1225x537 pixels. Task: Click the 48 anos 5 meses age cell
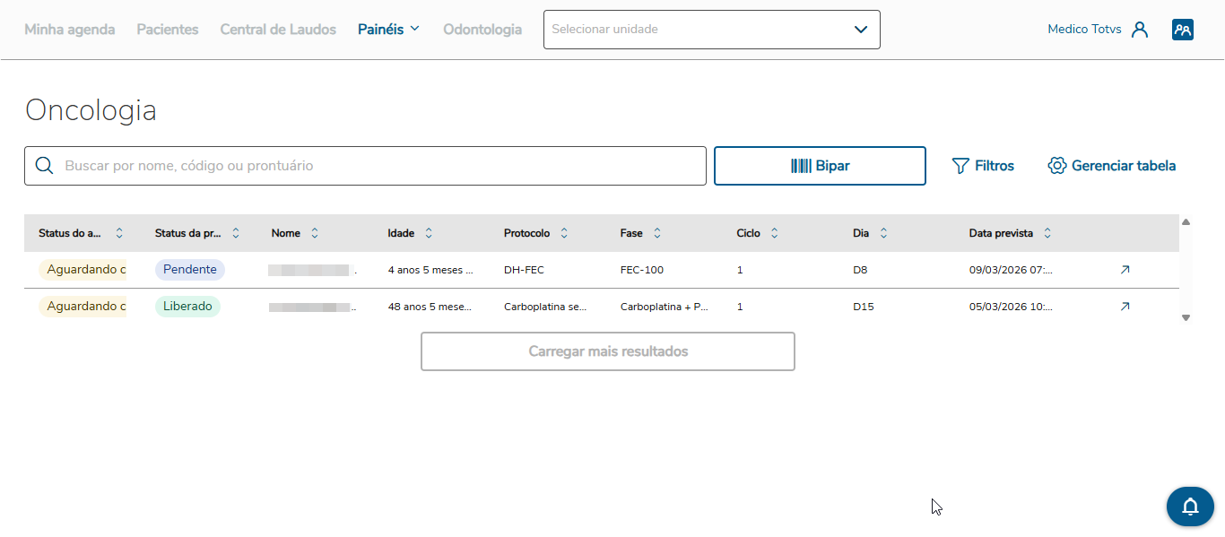tap(430, 307)
